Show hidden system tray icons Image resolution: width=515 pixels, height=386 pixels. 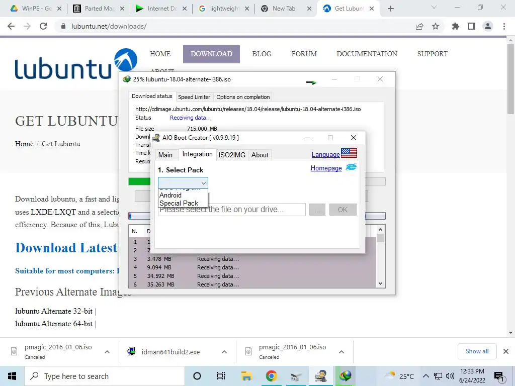coord(425,376)
